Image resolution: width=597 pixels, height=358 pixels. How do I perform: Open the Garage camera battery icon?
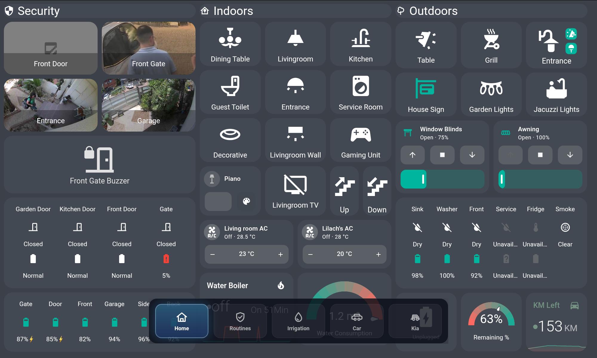(x=114, y=322)
